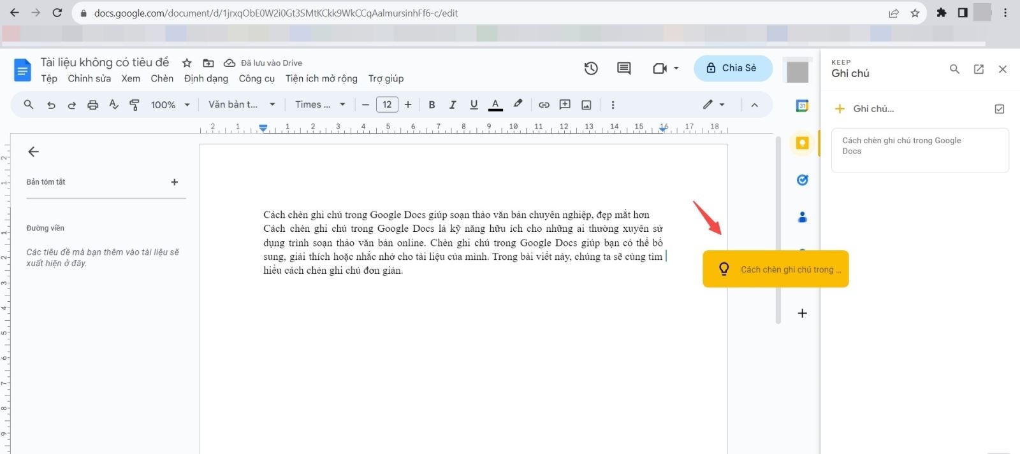Open Google Calendar side panel
Screen dimensions: 1020x454
click(803, 106)
